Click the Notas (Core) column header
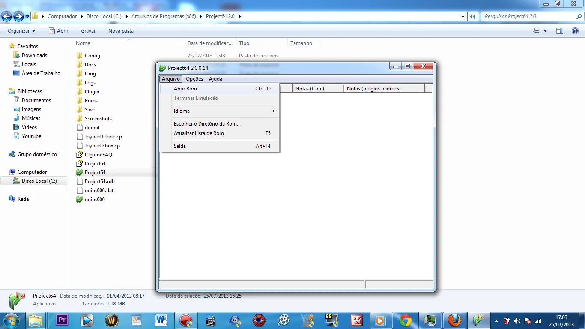585x329 pixels. pos(318,89)
